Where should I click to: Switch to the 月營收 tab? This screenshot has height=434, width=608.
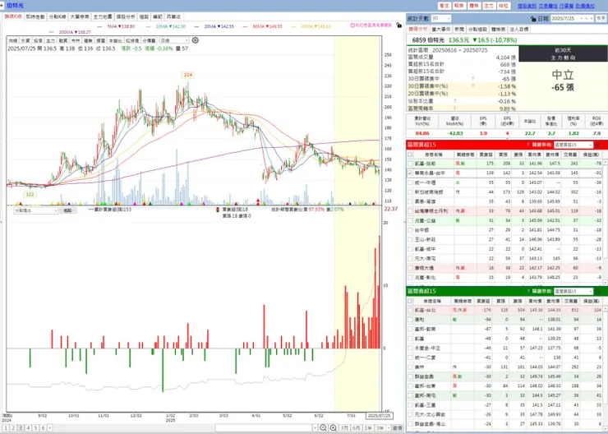(173, 16)
